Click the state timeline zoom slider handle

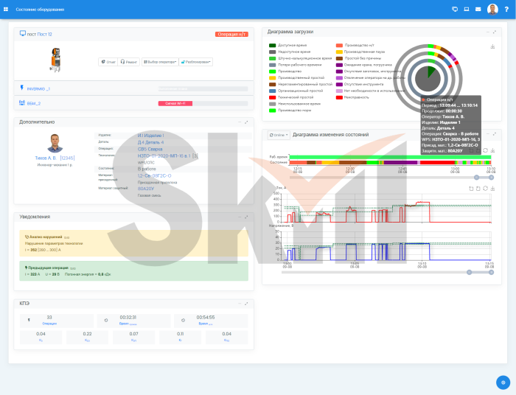[x=476, y=177]
